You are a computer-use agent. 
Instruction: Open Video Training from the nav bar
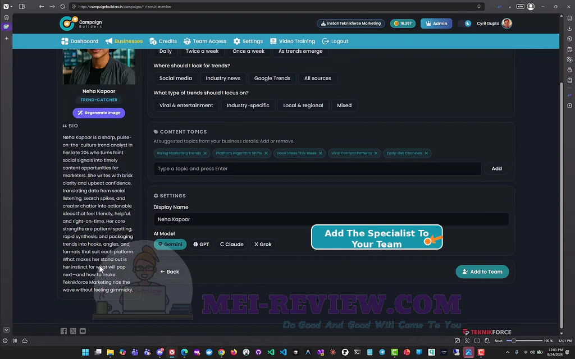click(292, 42)
